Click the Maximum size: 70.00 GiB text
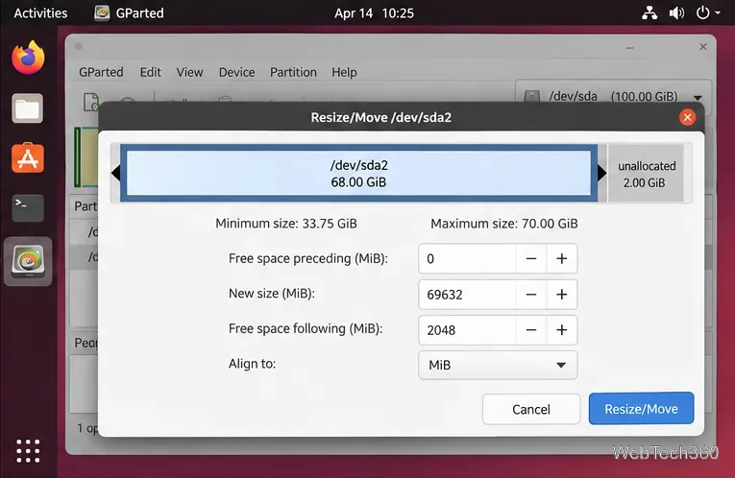This screenshot has width=735, height=478. [x=504, y=224]
